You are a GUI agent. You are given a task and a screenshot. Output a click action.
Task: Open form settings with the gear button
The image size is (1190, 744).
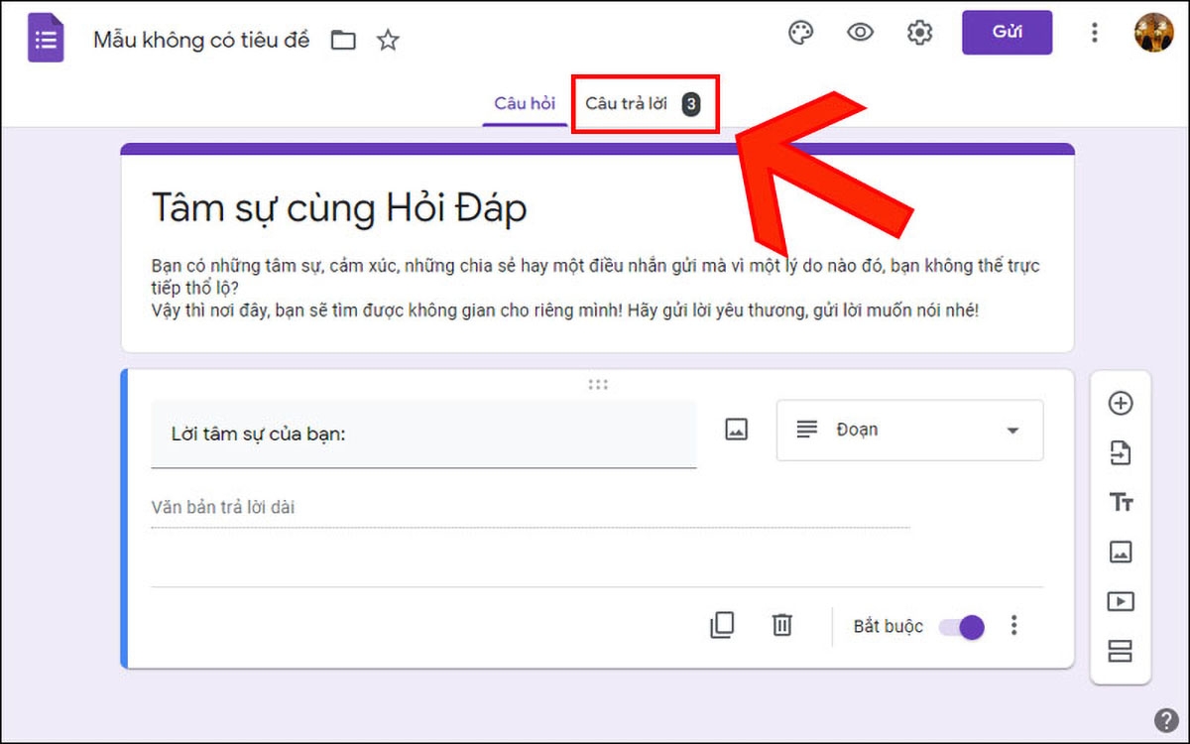point(918,32)
